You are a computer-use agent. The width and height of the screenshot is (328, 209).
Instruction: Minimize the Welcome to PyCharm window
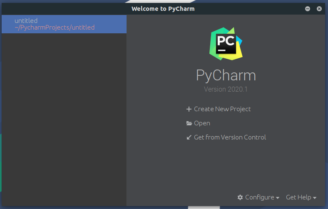pos(308,9)
